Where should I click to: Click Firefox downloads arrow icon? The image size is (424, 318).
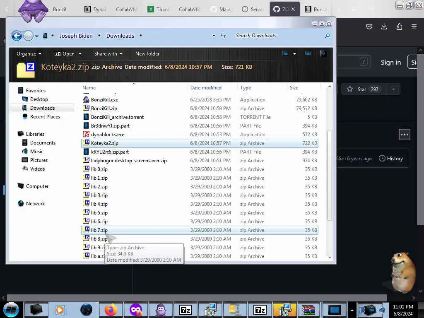384,26
